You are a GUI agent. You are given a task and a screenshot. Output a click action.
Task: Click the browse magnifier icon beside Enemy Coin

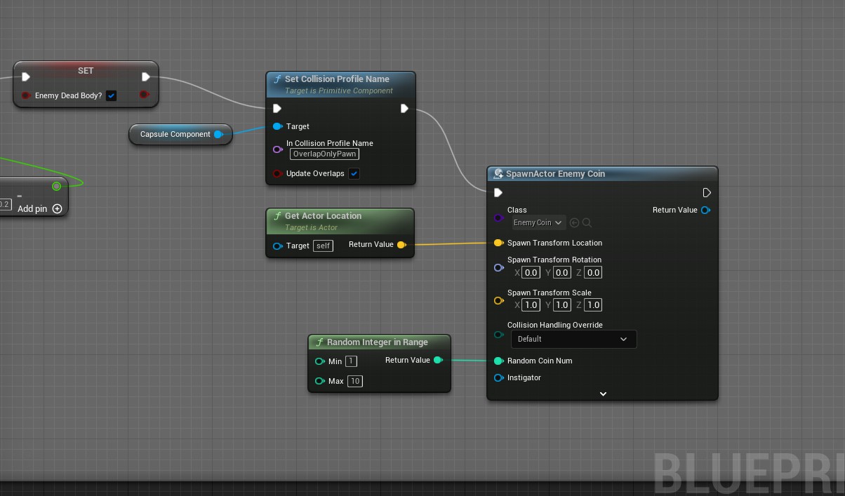pos(587,223)
